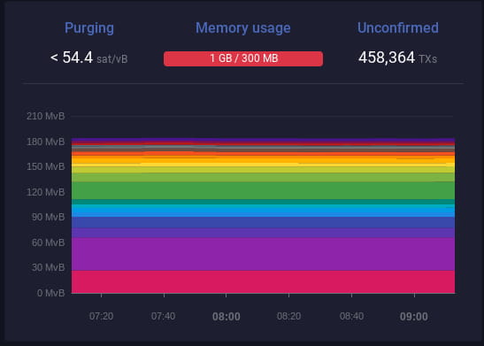
Task: Click the large magenta-purple chart band
Action: pyautogui.click(x=263, y=254)
